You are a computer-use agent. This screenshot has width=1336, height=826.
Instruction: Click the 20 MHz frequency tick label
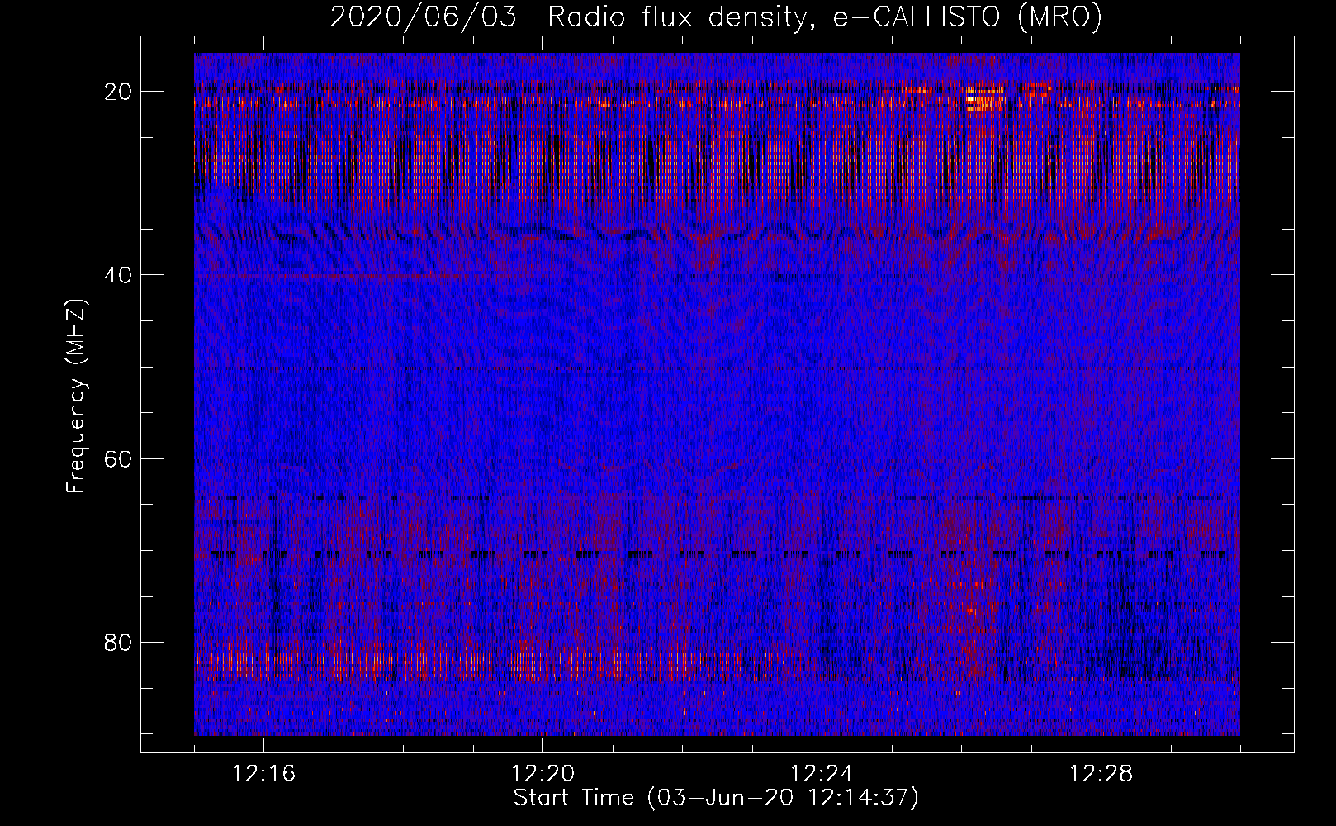(119, 92)
